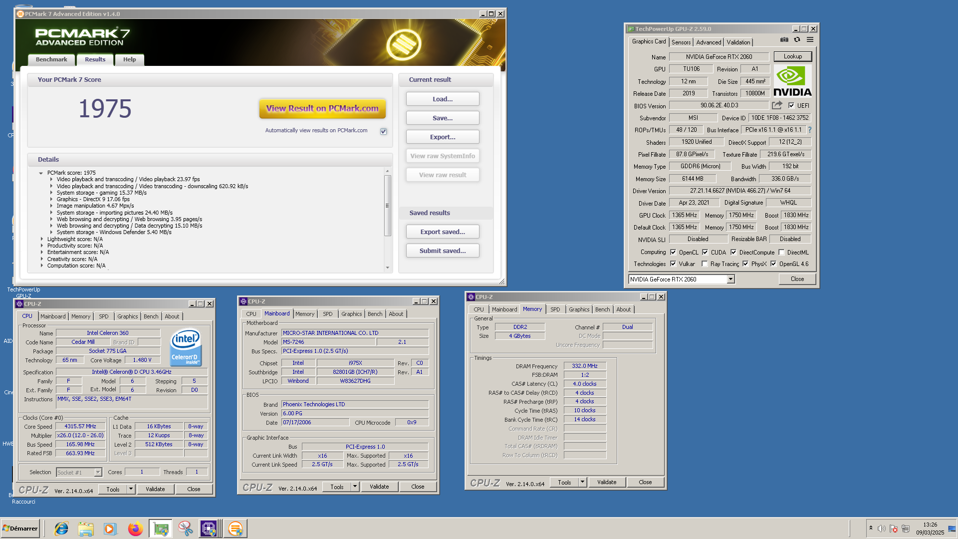Open Firefox from the taskbar
958x539 pixels.
(x=135, y=529)
